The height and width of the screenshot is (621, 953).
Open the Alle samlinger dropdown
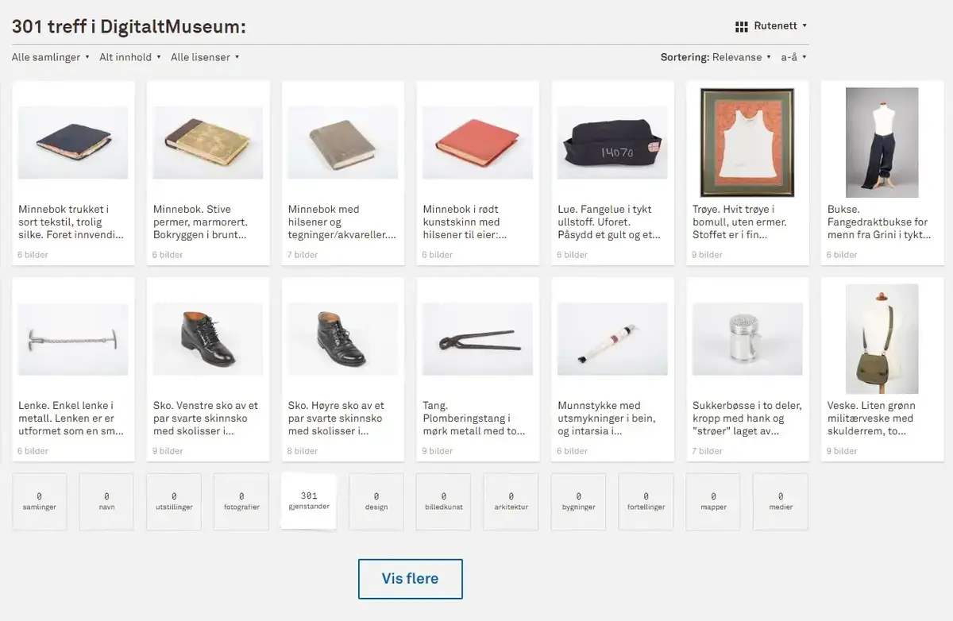pyautogui.click(x=50, y=57)
